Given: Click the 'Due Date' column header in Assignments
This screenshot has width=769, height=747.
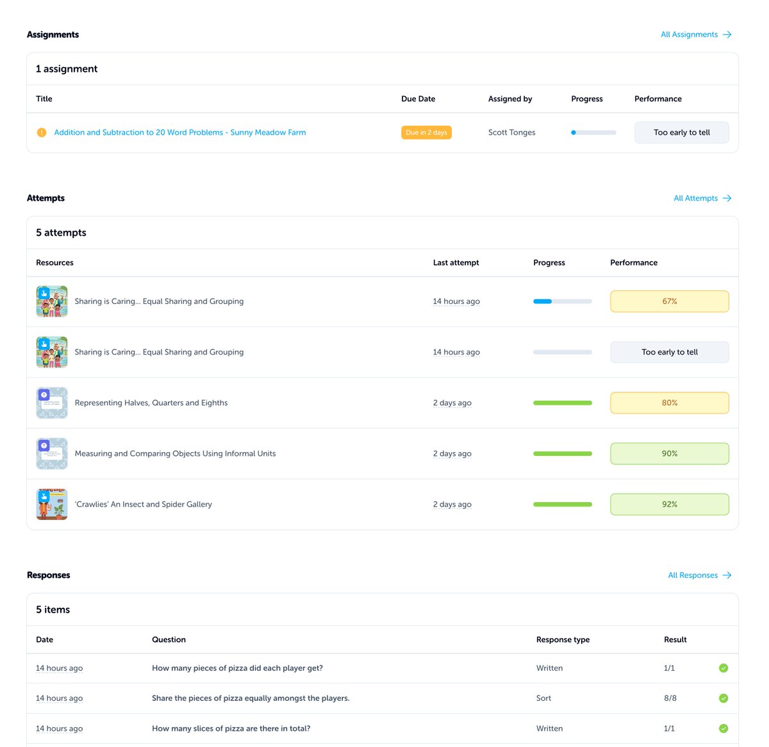Looking at the screenshot, I should (x=418, y=99).
